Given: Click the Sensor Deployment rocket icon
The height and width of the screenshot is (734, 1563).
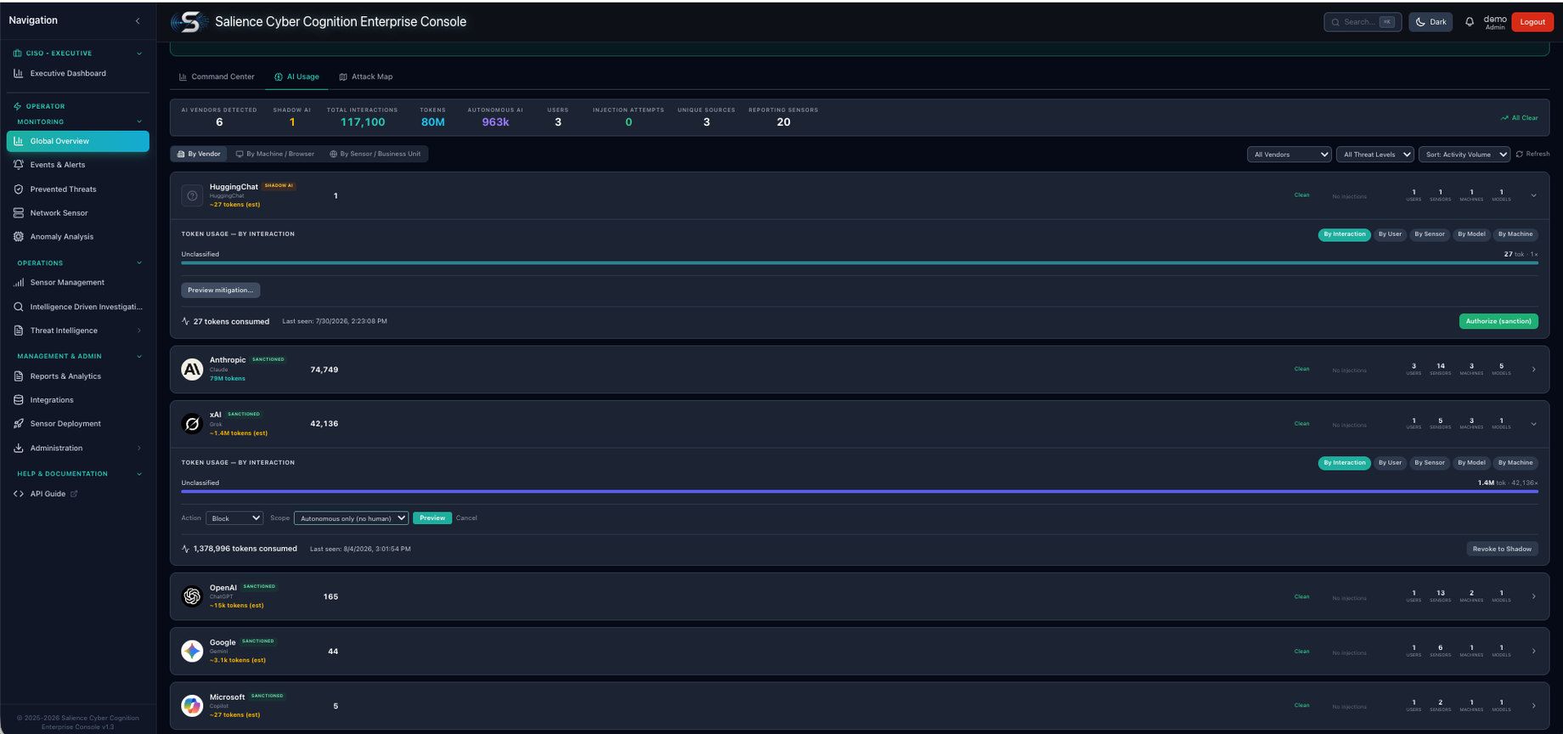Looking at the screenshot, I should click(18, 424).
